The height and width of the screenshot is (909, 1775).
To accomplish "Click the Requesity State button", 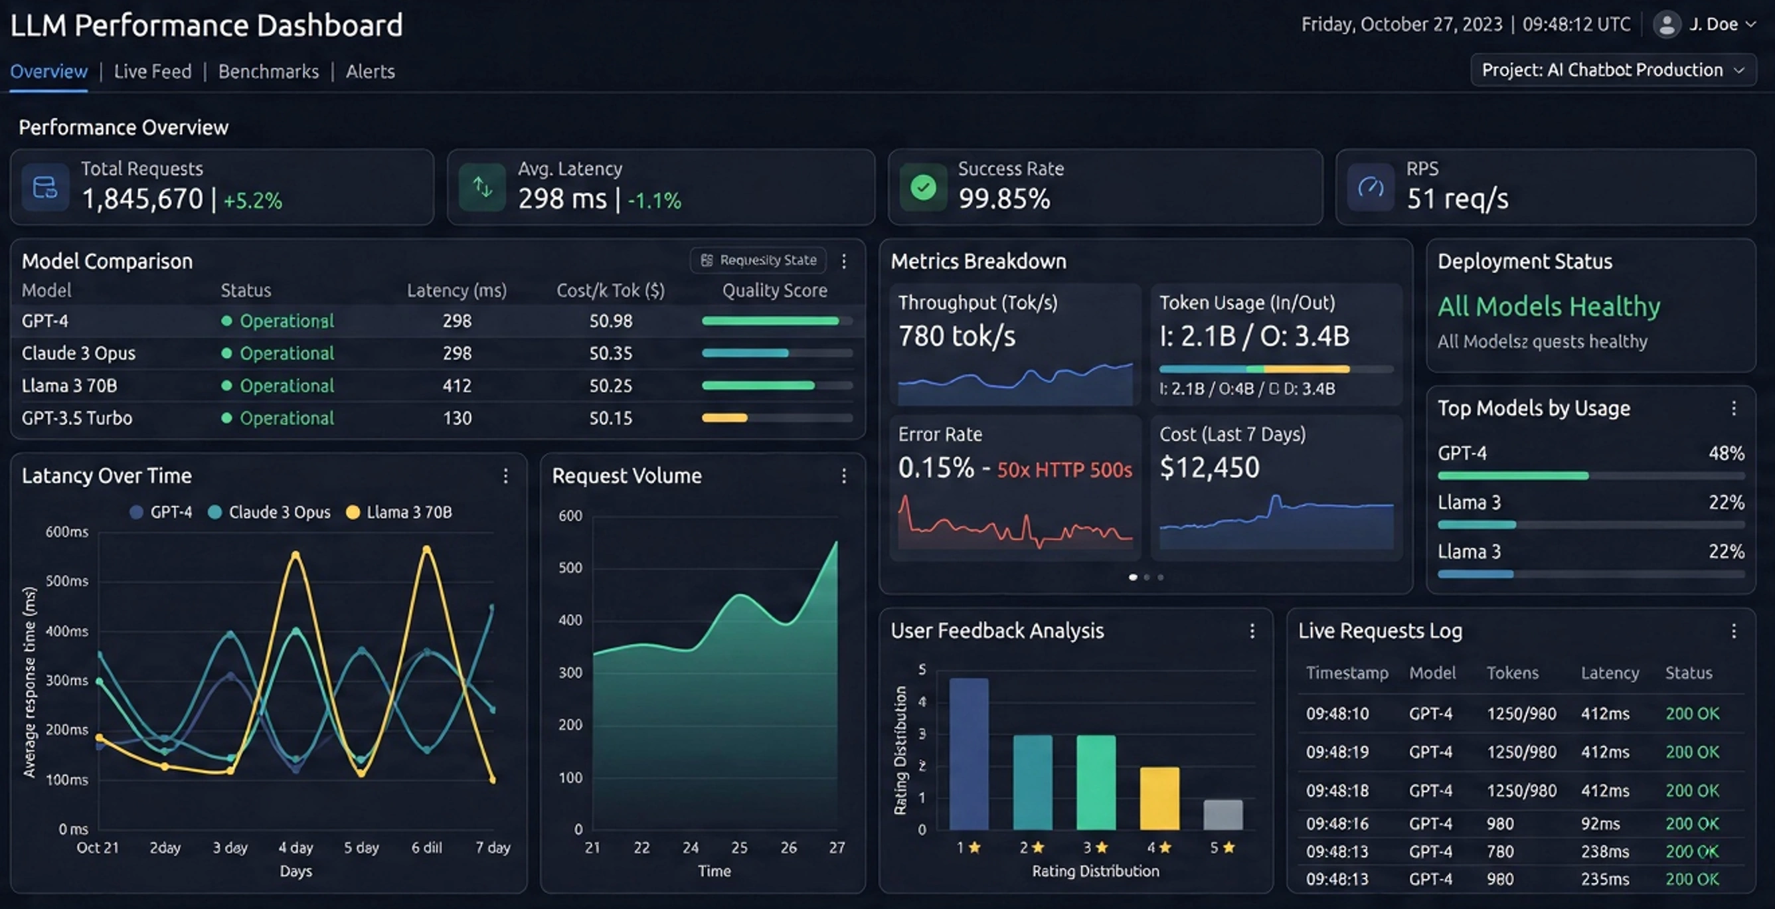I will [758, 260].
